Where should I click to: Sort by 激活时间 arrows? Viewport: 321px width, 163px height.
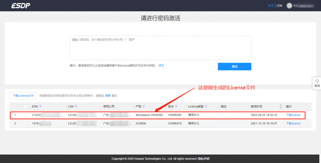coord(281,106)
